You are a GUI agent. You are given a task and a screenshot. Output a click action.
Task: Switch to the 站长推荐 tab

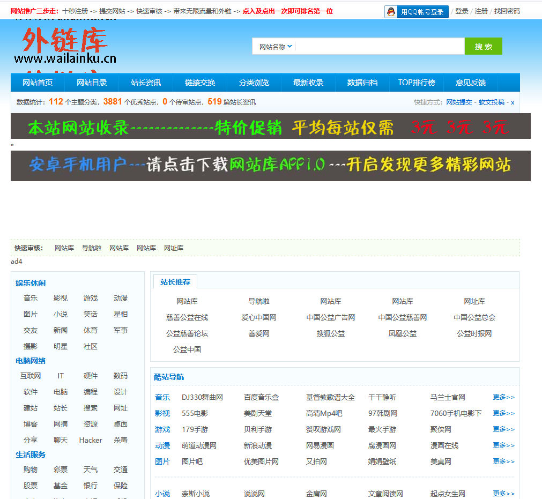pyautogui.click(x=175, y=282)
